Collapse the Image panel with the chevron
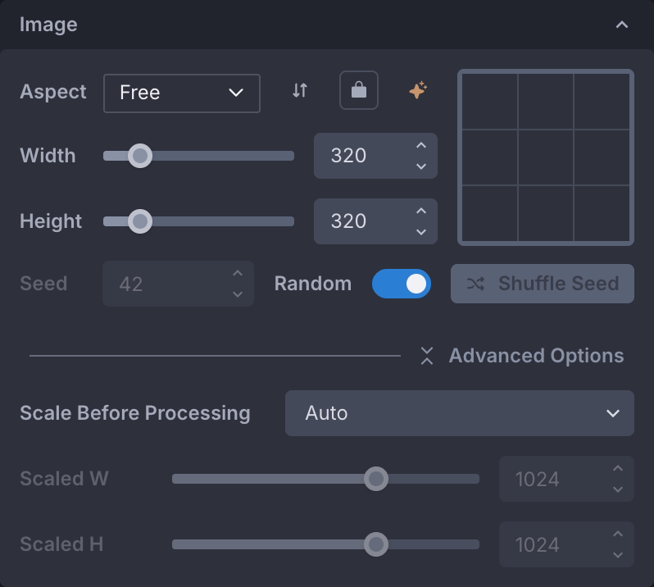Viewport: 654px width, 587px height. (622, 25)
